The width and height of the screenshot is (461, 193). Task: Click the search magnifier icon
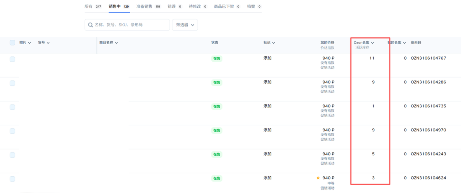click(x=90, y=25)
